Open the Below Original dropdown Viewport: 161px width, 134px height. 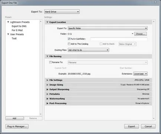tap(128, 44)
